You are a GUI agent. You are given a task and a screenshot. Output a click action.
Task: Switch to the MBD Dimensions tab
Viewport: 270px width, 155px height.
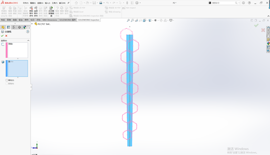tap(50, 20)
